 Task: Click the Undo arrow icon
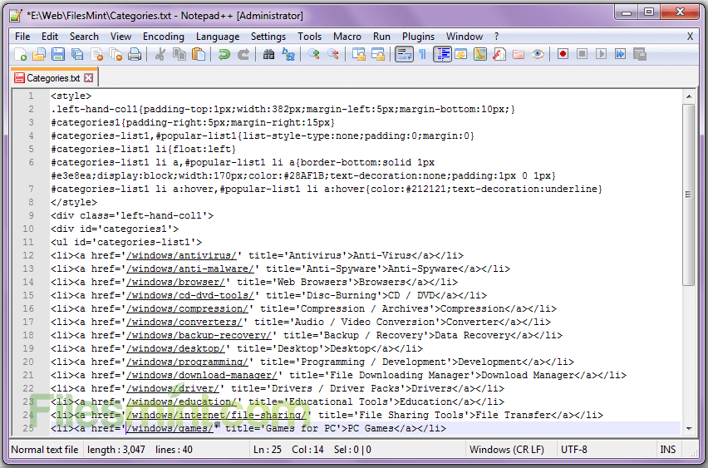pos(224,54)
